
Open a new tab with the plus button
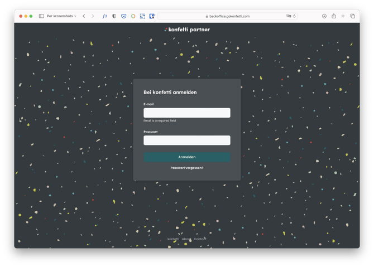click(x=343, y=16)
